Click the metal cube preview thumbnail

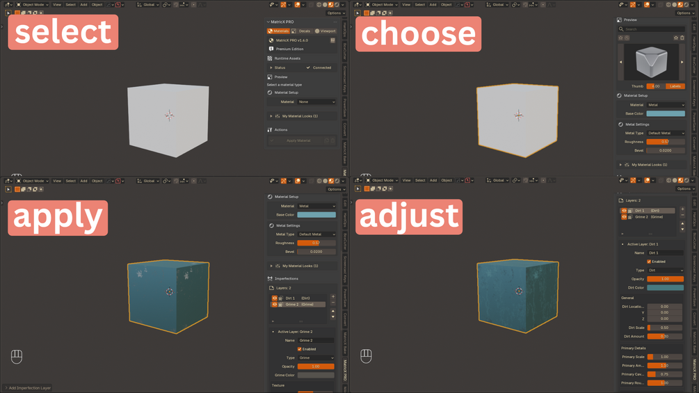coord(651,63)
